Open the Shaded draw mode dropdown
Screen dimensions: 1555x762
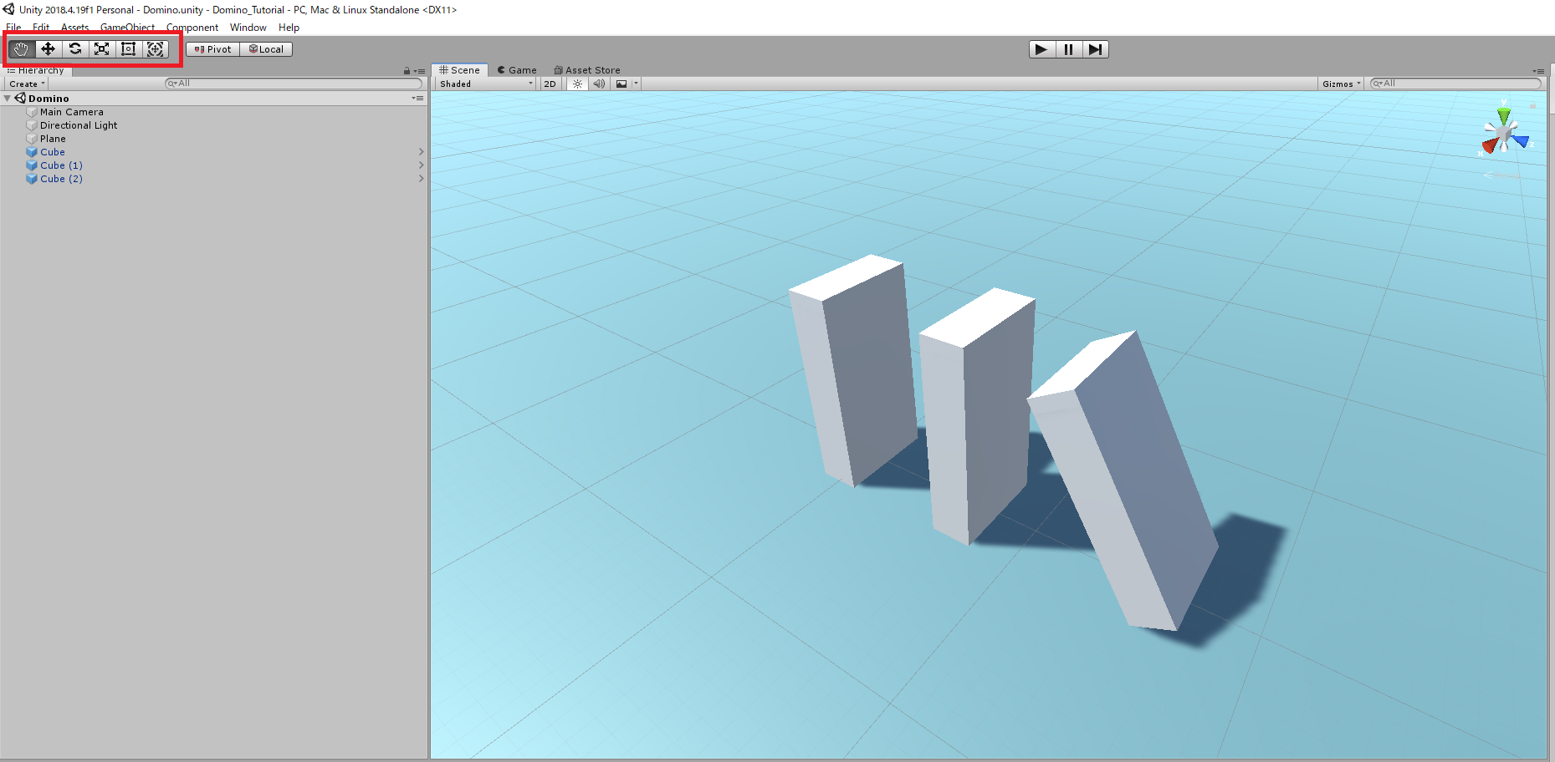tap(486, 84)
